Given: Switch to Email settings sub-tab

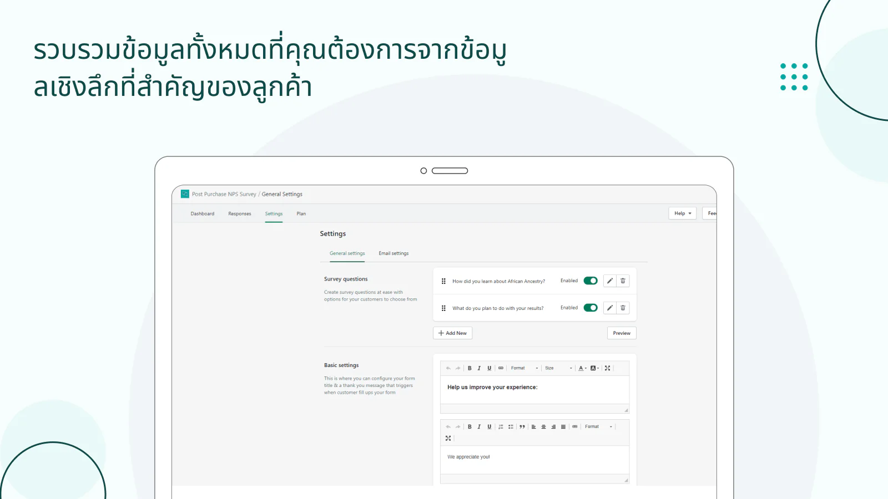Looking at the screenshot, I should tap(393, 253).
